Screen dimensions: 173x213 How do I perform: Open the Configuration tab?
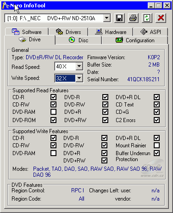(x=135, y=40)
